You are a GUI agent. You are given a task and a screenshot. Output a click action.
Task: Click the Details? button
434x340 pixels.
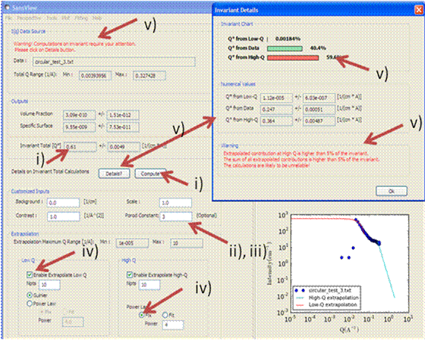pyautogui.click(x=114, y=173)
